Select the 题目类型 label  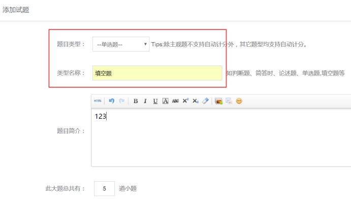click(71, 44)
